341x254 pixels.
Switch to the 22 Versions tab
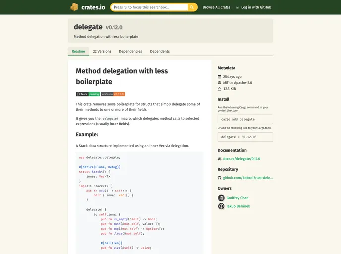click(x=102, y=51)
